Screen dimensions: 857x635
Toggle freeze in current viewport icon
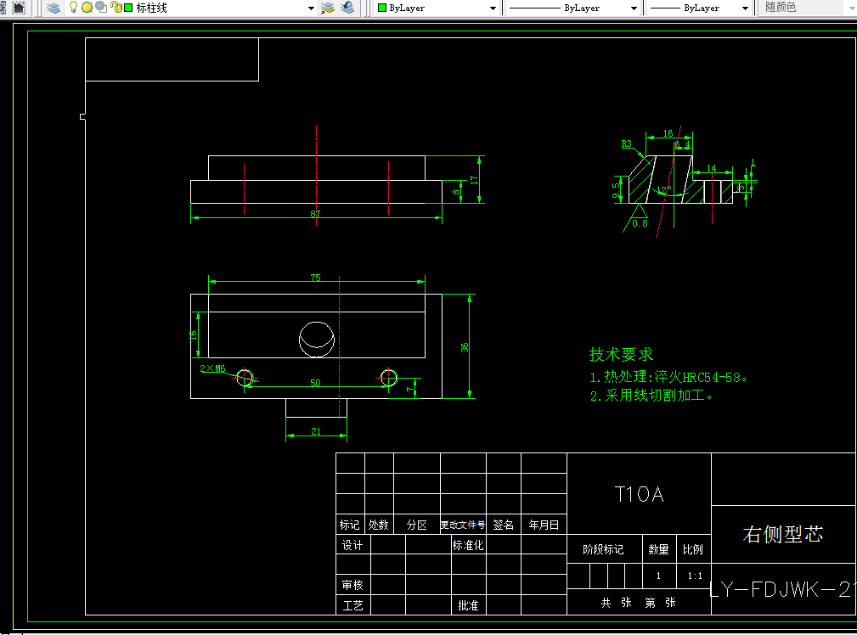tap(101, 7)
